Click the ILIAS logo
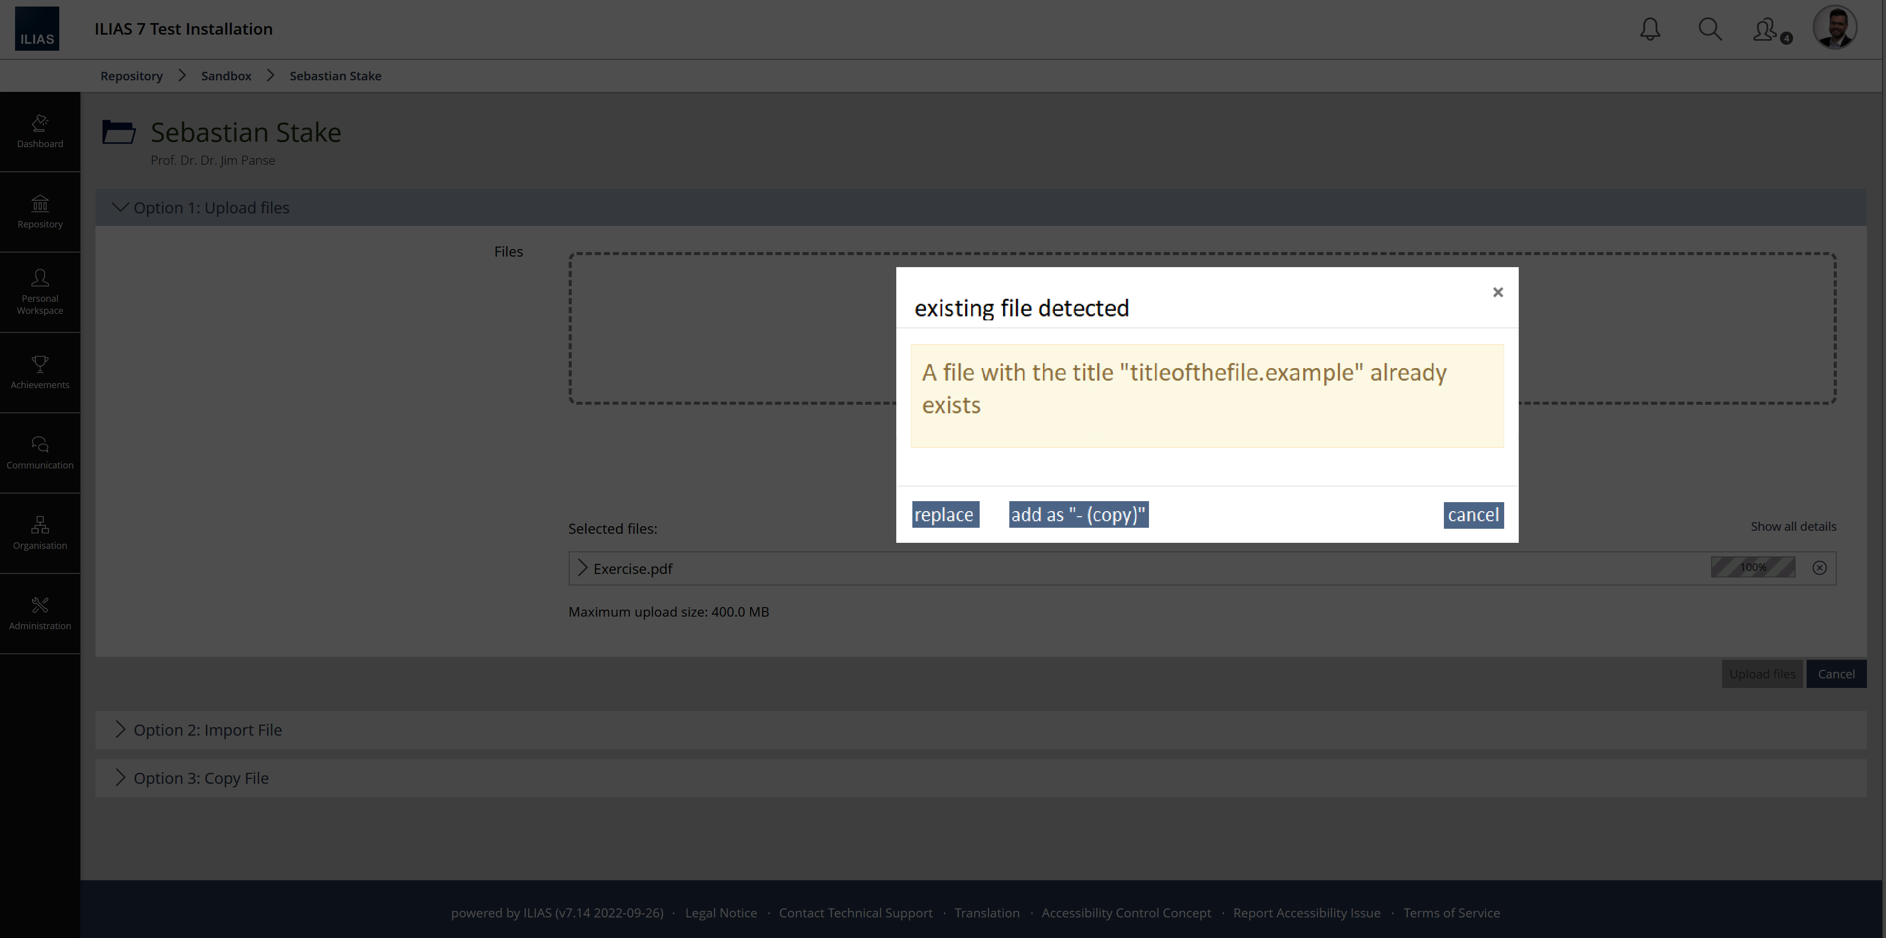Image resolution: width=1886 pixels, height=938 pixels. point(37,29)
